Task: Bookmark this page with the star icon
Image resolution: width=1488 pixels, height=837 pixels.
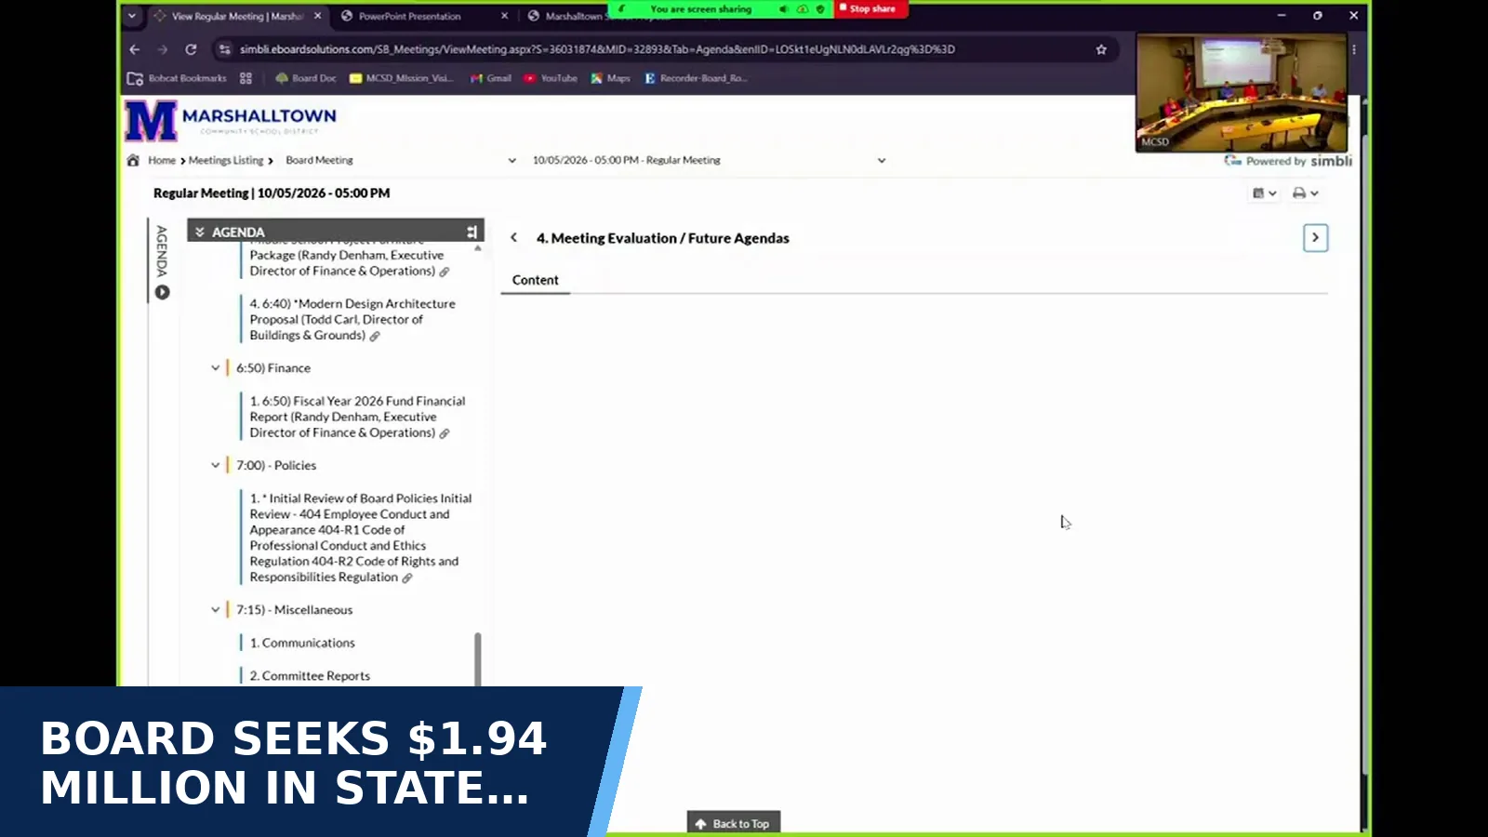Action: coord(1101,49)
